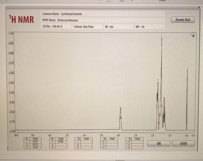203x161 pixels.
Task: Click the MP: -49 field
Action: pos(149,27)
